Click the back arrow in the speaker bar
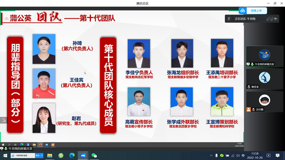285x160 pixels. [x=276, y=19]
